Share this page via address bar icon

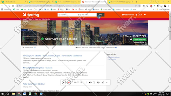point(136,6)
